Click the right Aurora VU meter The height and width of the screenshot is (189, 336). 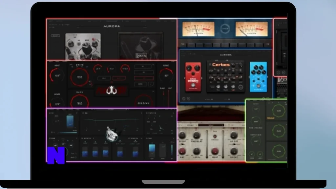251,29
